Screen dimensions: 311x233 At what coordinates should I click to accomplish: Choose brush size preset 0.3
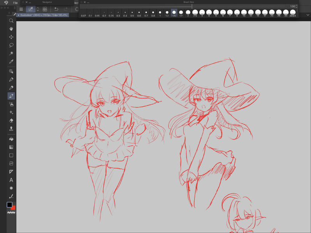pos(118,13)
